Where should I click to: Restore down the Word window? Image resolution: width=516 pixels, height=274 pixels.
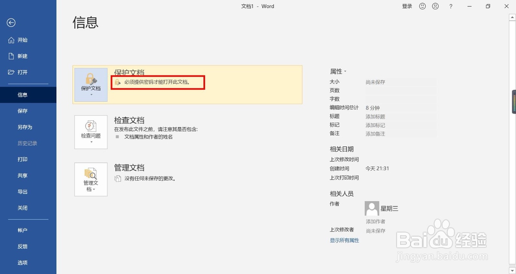(x=488, y=6)
